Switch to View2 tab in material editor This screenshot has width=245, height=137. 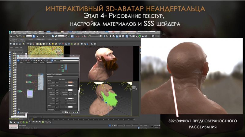coord(28,63)
